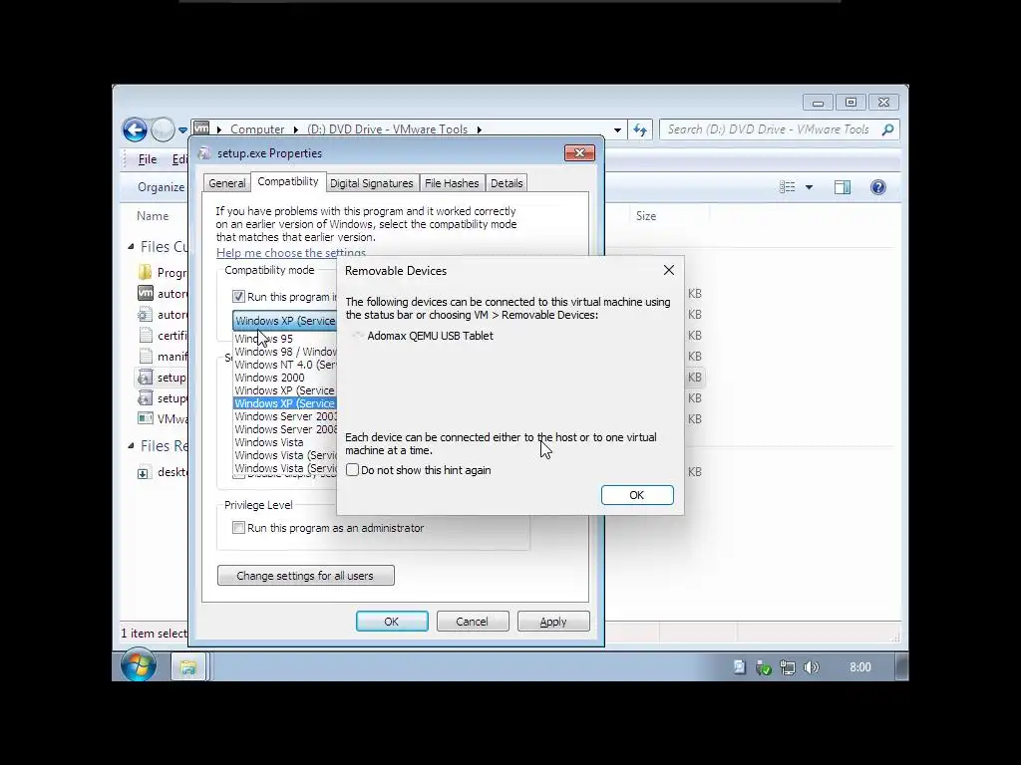Click the Explorer taskbar icon
The height and width of the screenshot is (765, 1021).
[188, 666]
